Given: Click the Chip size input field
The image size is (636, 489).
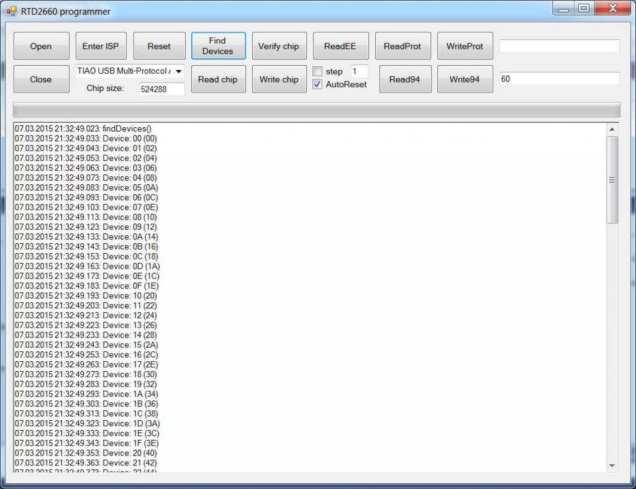Looking at the screenshot, I should pyautogui.click(x=161, y=89).
